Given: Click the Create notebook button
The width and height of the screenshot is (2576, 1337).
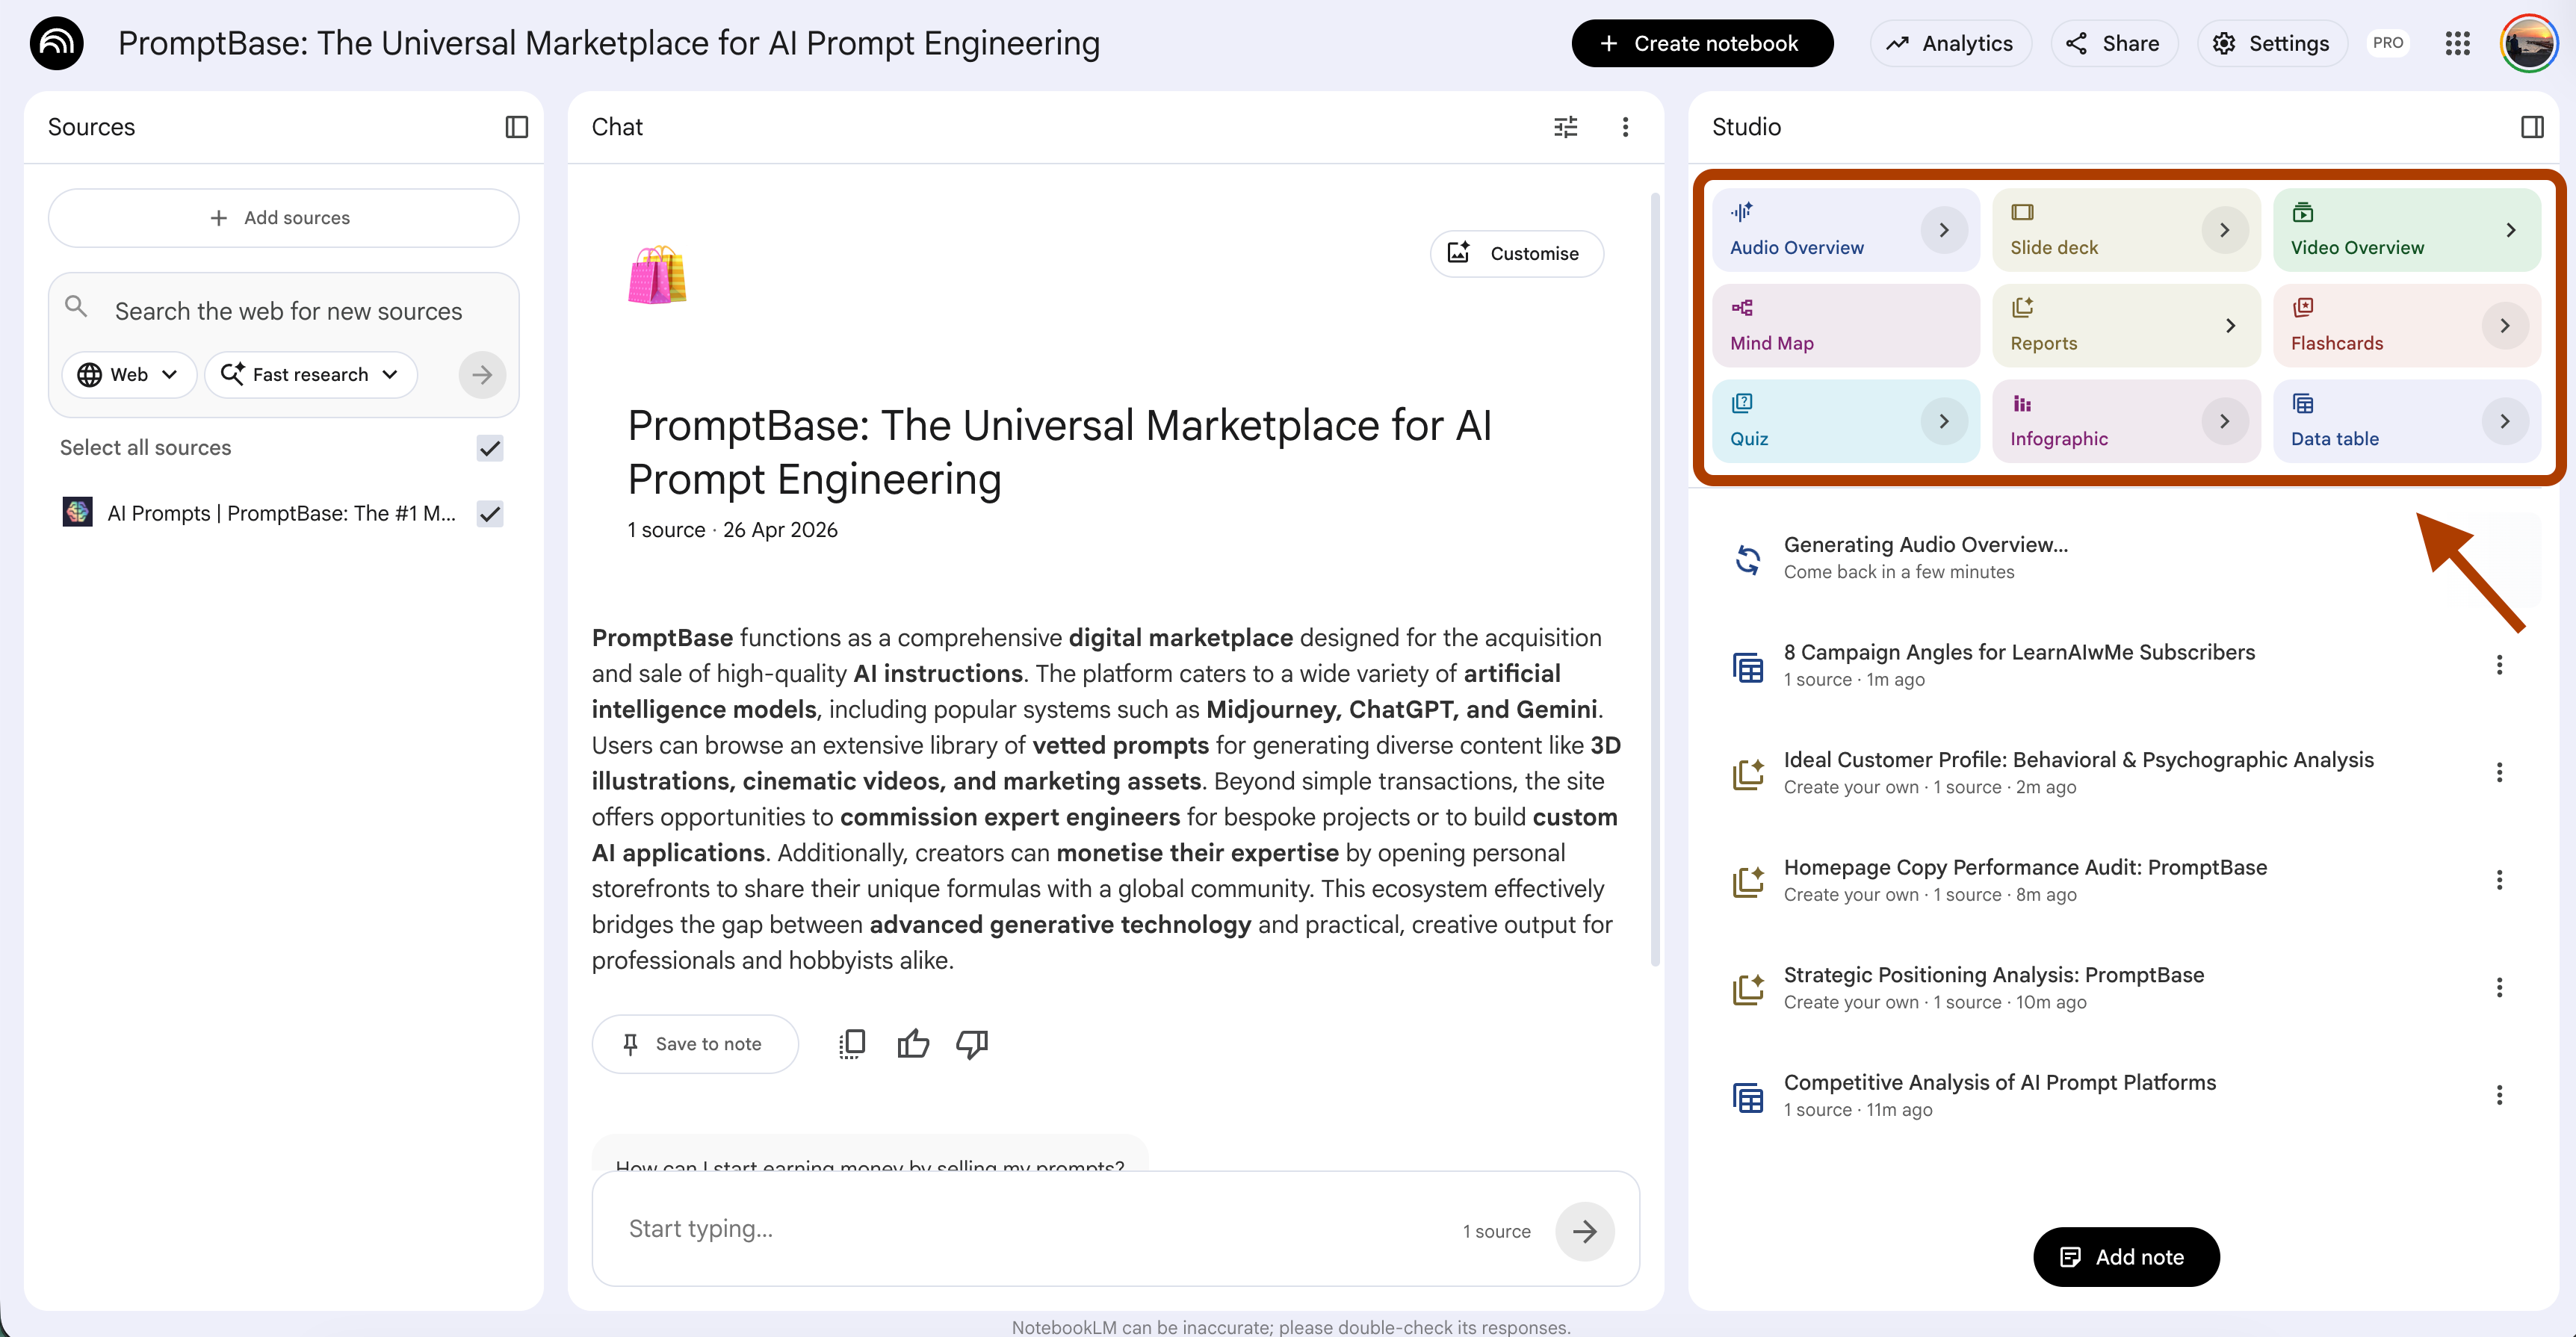Looking at the screenshot, I should (x=1702, y=43).
